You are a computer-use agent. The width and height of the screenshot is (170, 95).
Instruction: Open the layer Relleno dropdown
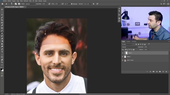point(149,50)
